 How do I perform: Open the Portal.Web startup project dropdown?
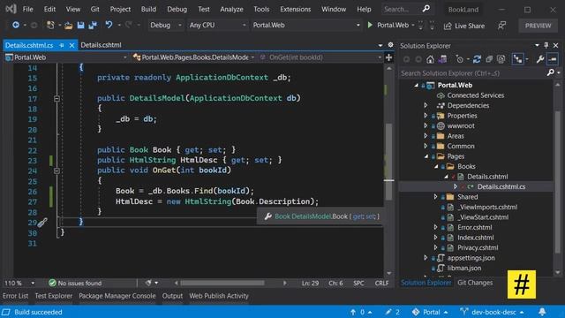click(x=306, y=26)
